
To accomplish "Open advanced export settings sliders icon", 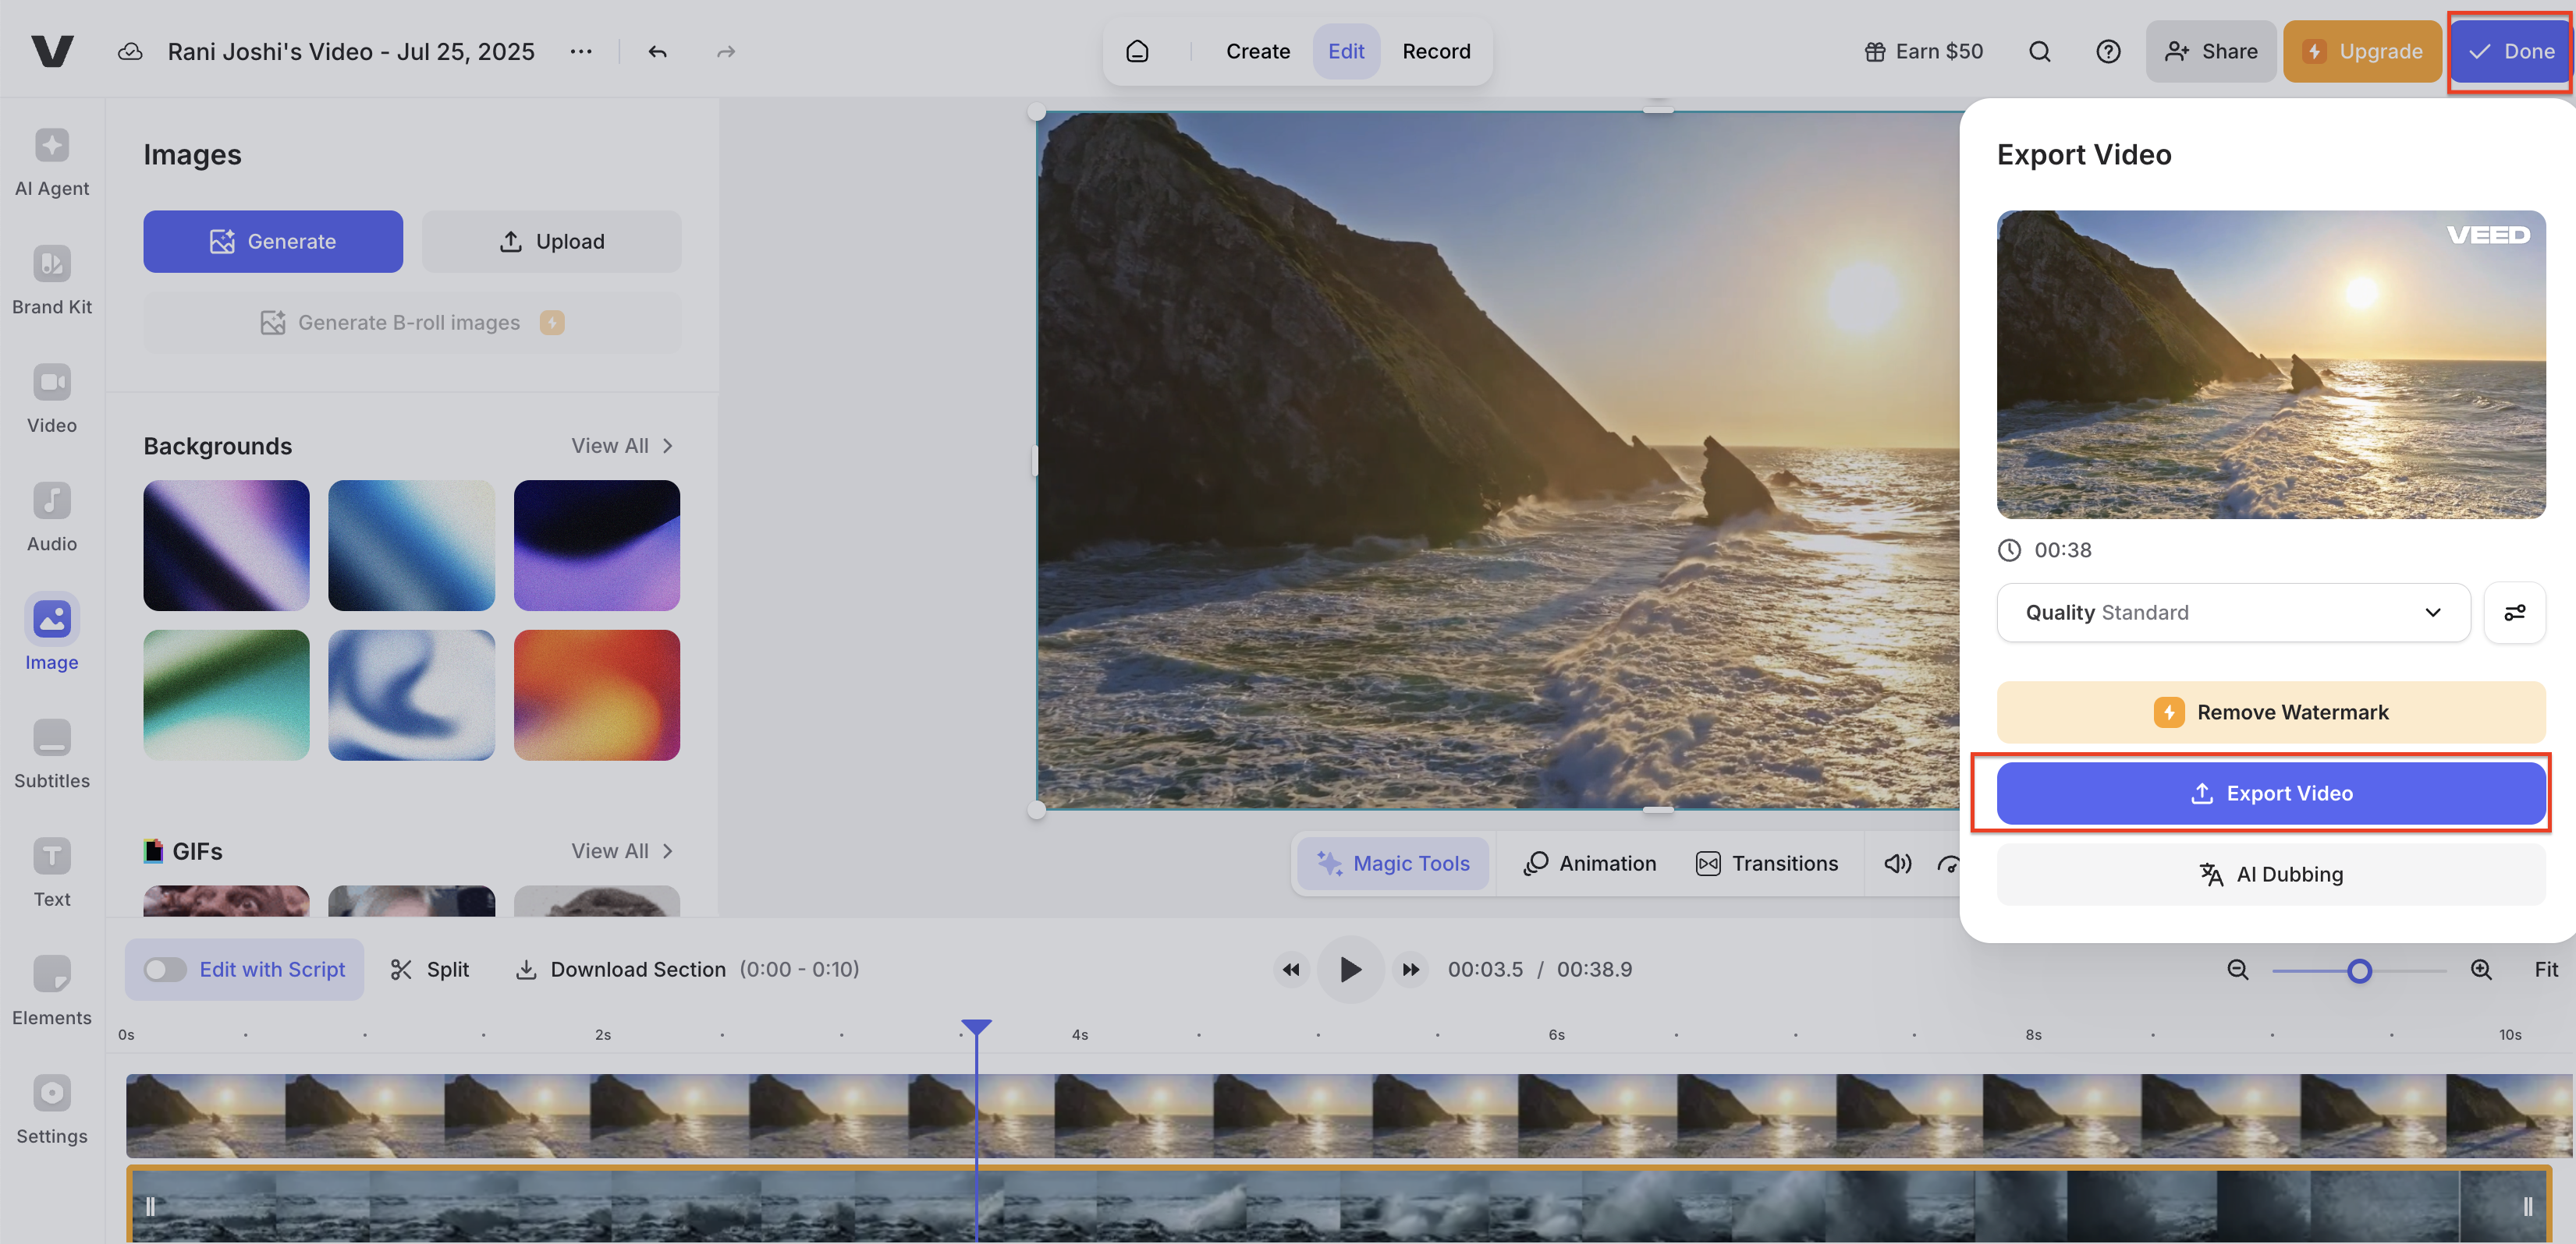I will [x=2514, y=613].
